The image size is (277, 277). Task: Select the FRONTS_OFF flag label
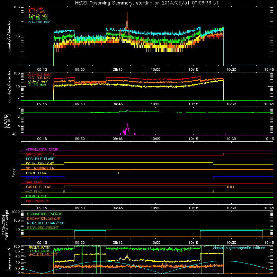click(x=37, y=196)
